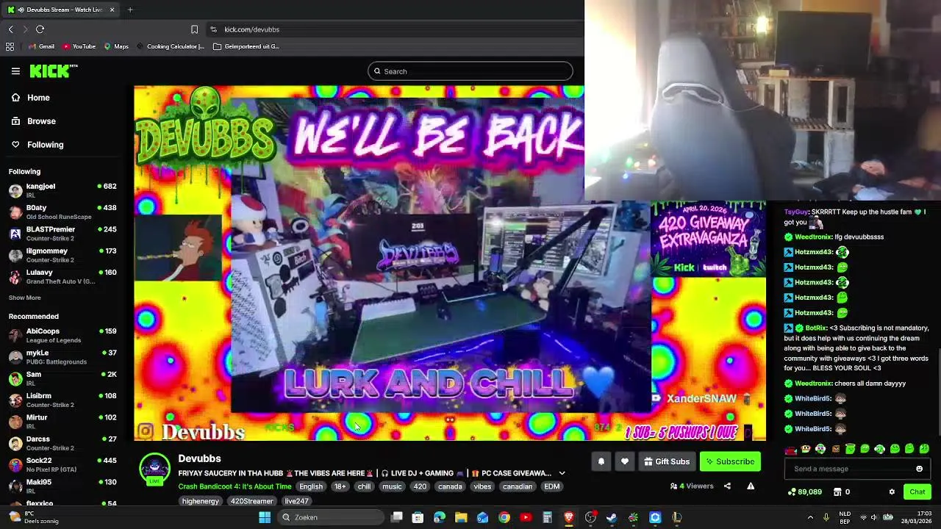This screenshot has width=941, height=529.
Task: Click the address bar URL
Action: click(x=251, y=29)
